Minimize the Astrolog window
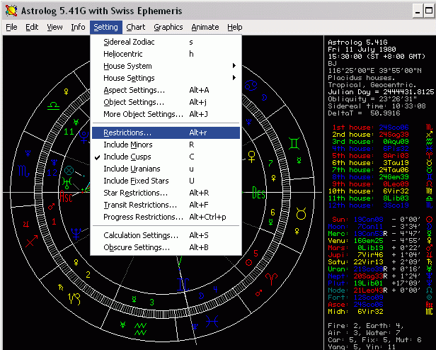The width and height of the screenshot is (436, 350). pyautogui.click(x=418, y=11)
